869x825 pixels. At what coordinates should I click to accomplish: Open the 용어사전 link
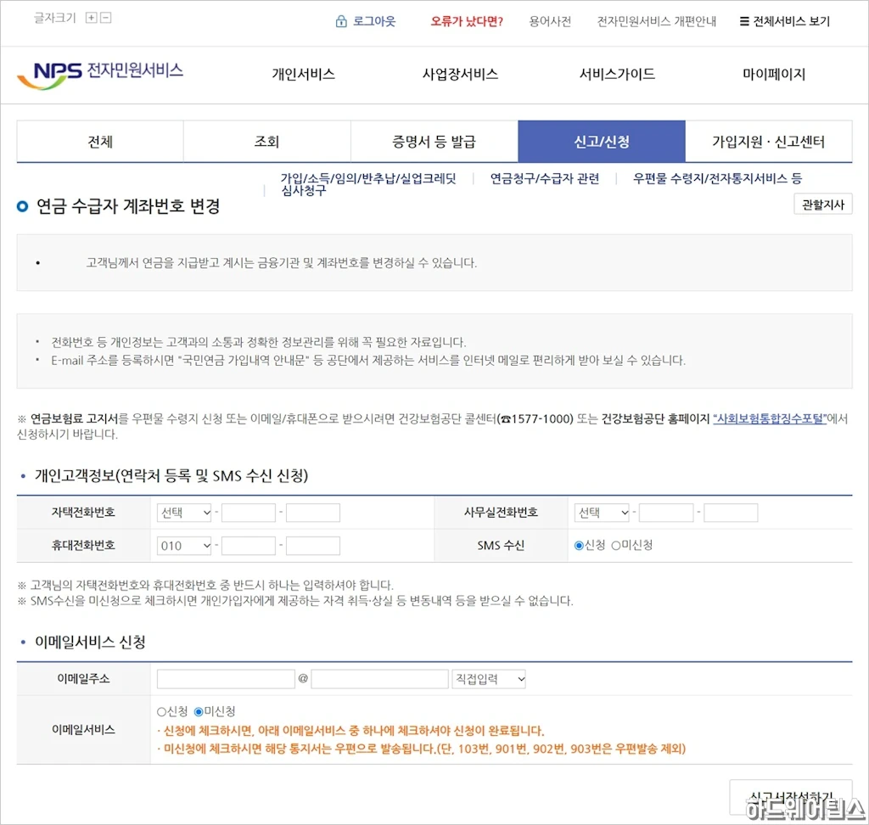click(550, 21)
